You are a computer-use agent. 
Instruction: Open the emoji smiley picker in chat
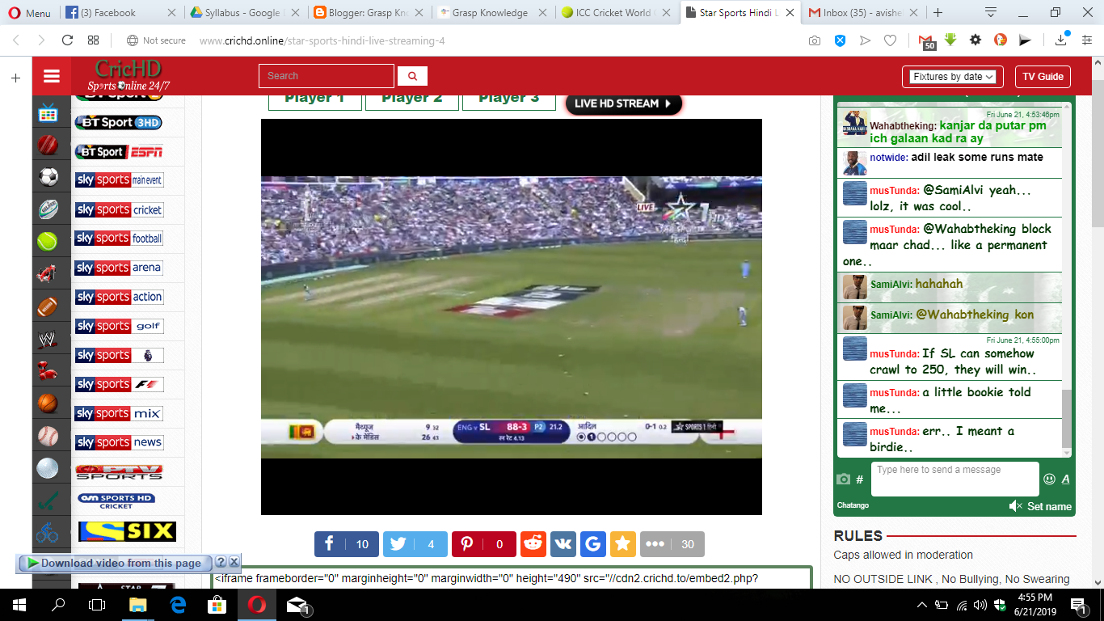[x=1048, y=479]
